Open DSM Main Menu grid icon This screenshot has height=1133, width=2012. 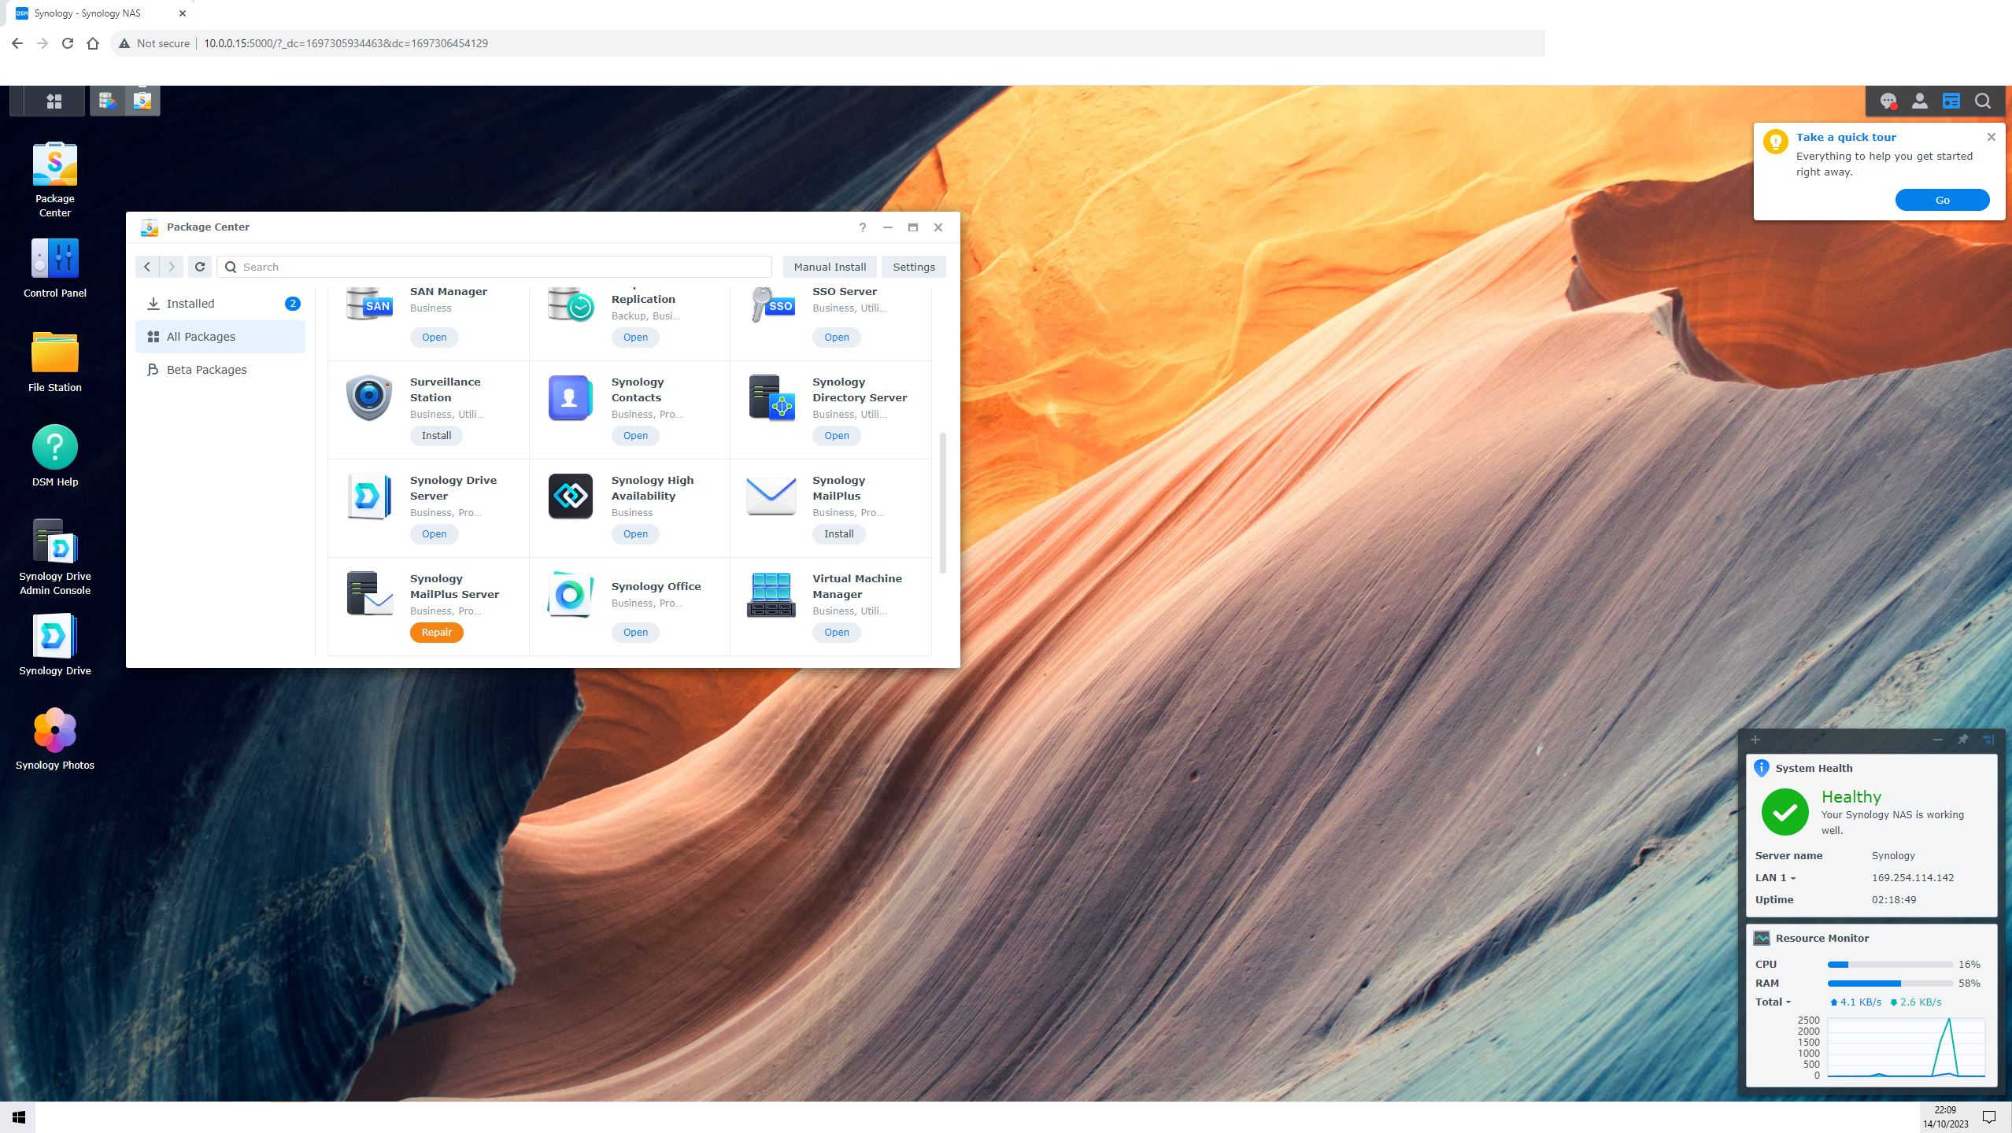(x=54, y=101)
